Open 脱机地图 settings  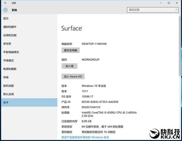click(x=29, y=86)
